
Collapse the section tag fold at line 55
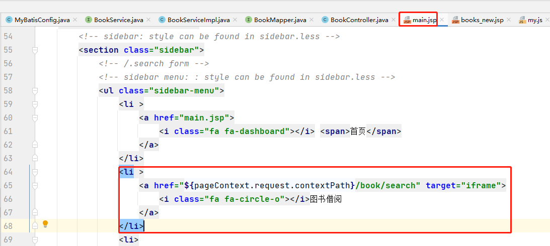34,50
